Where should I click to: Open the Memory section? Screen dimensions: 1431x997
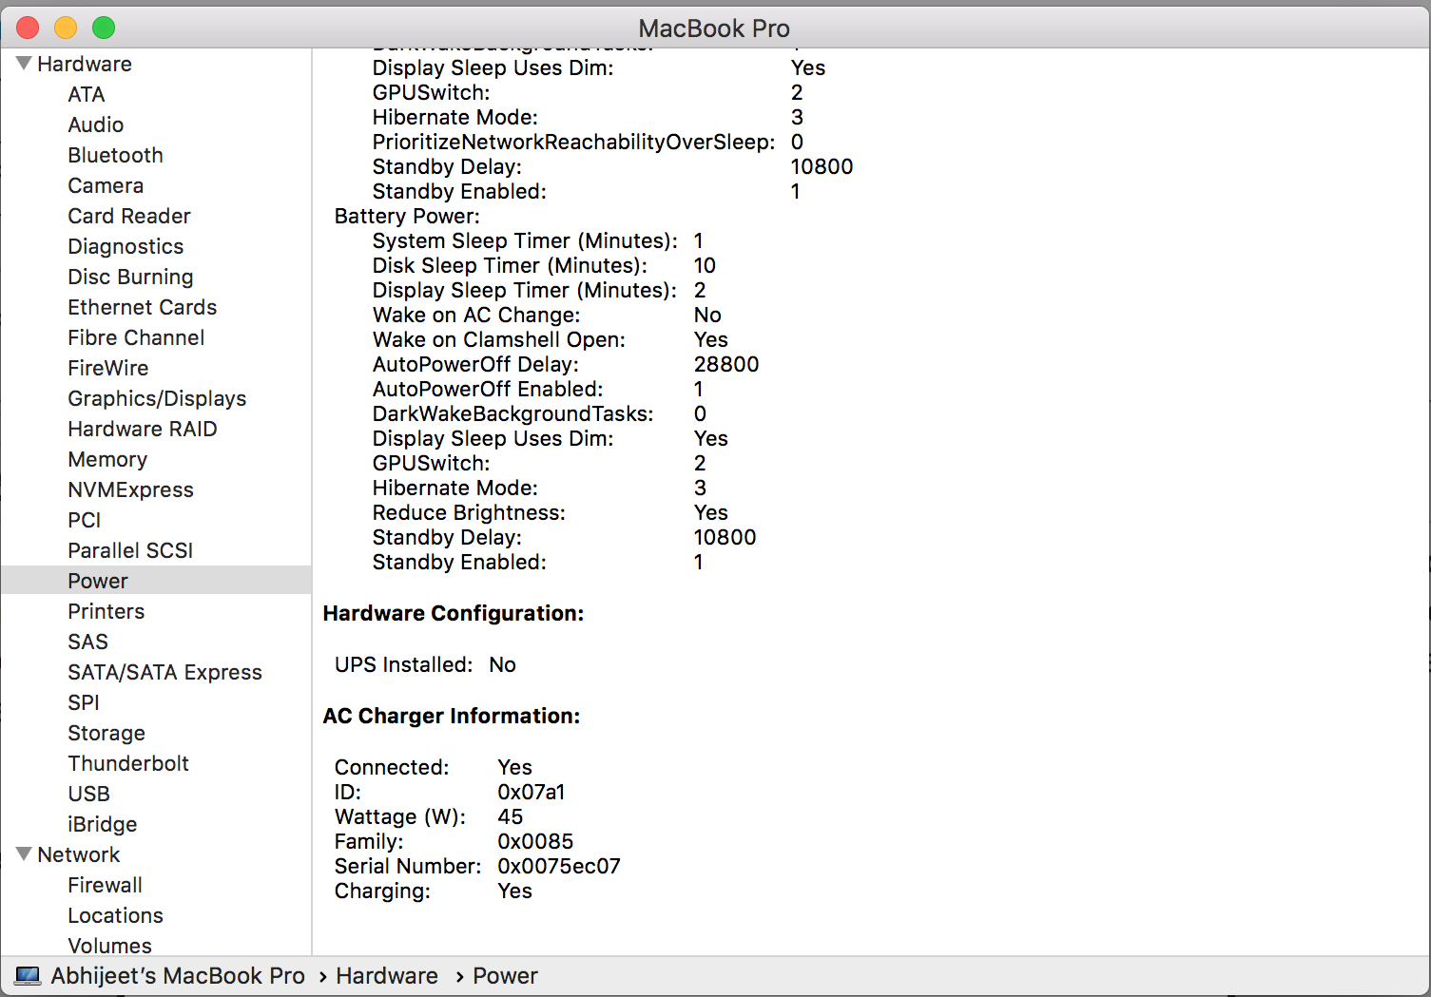(x=107, y=459)
